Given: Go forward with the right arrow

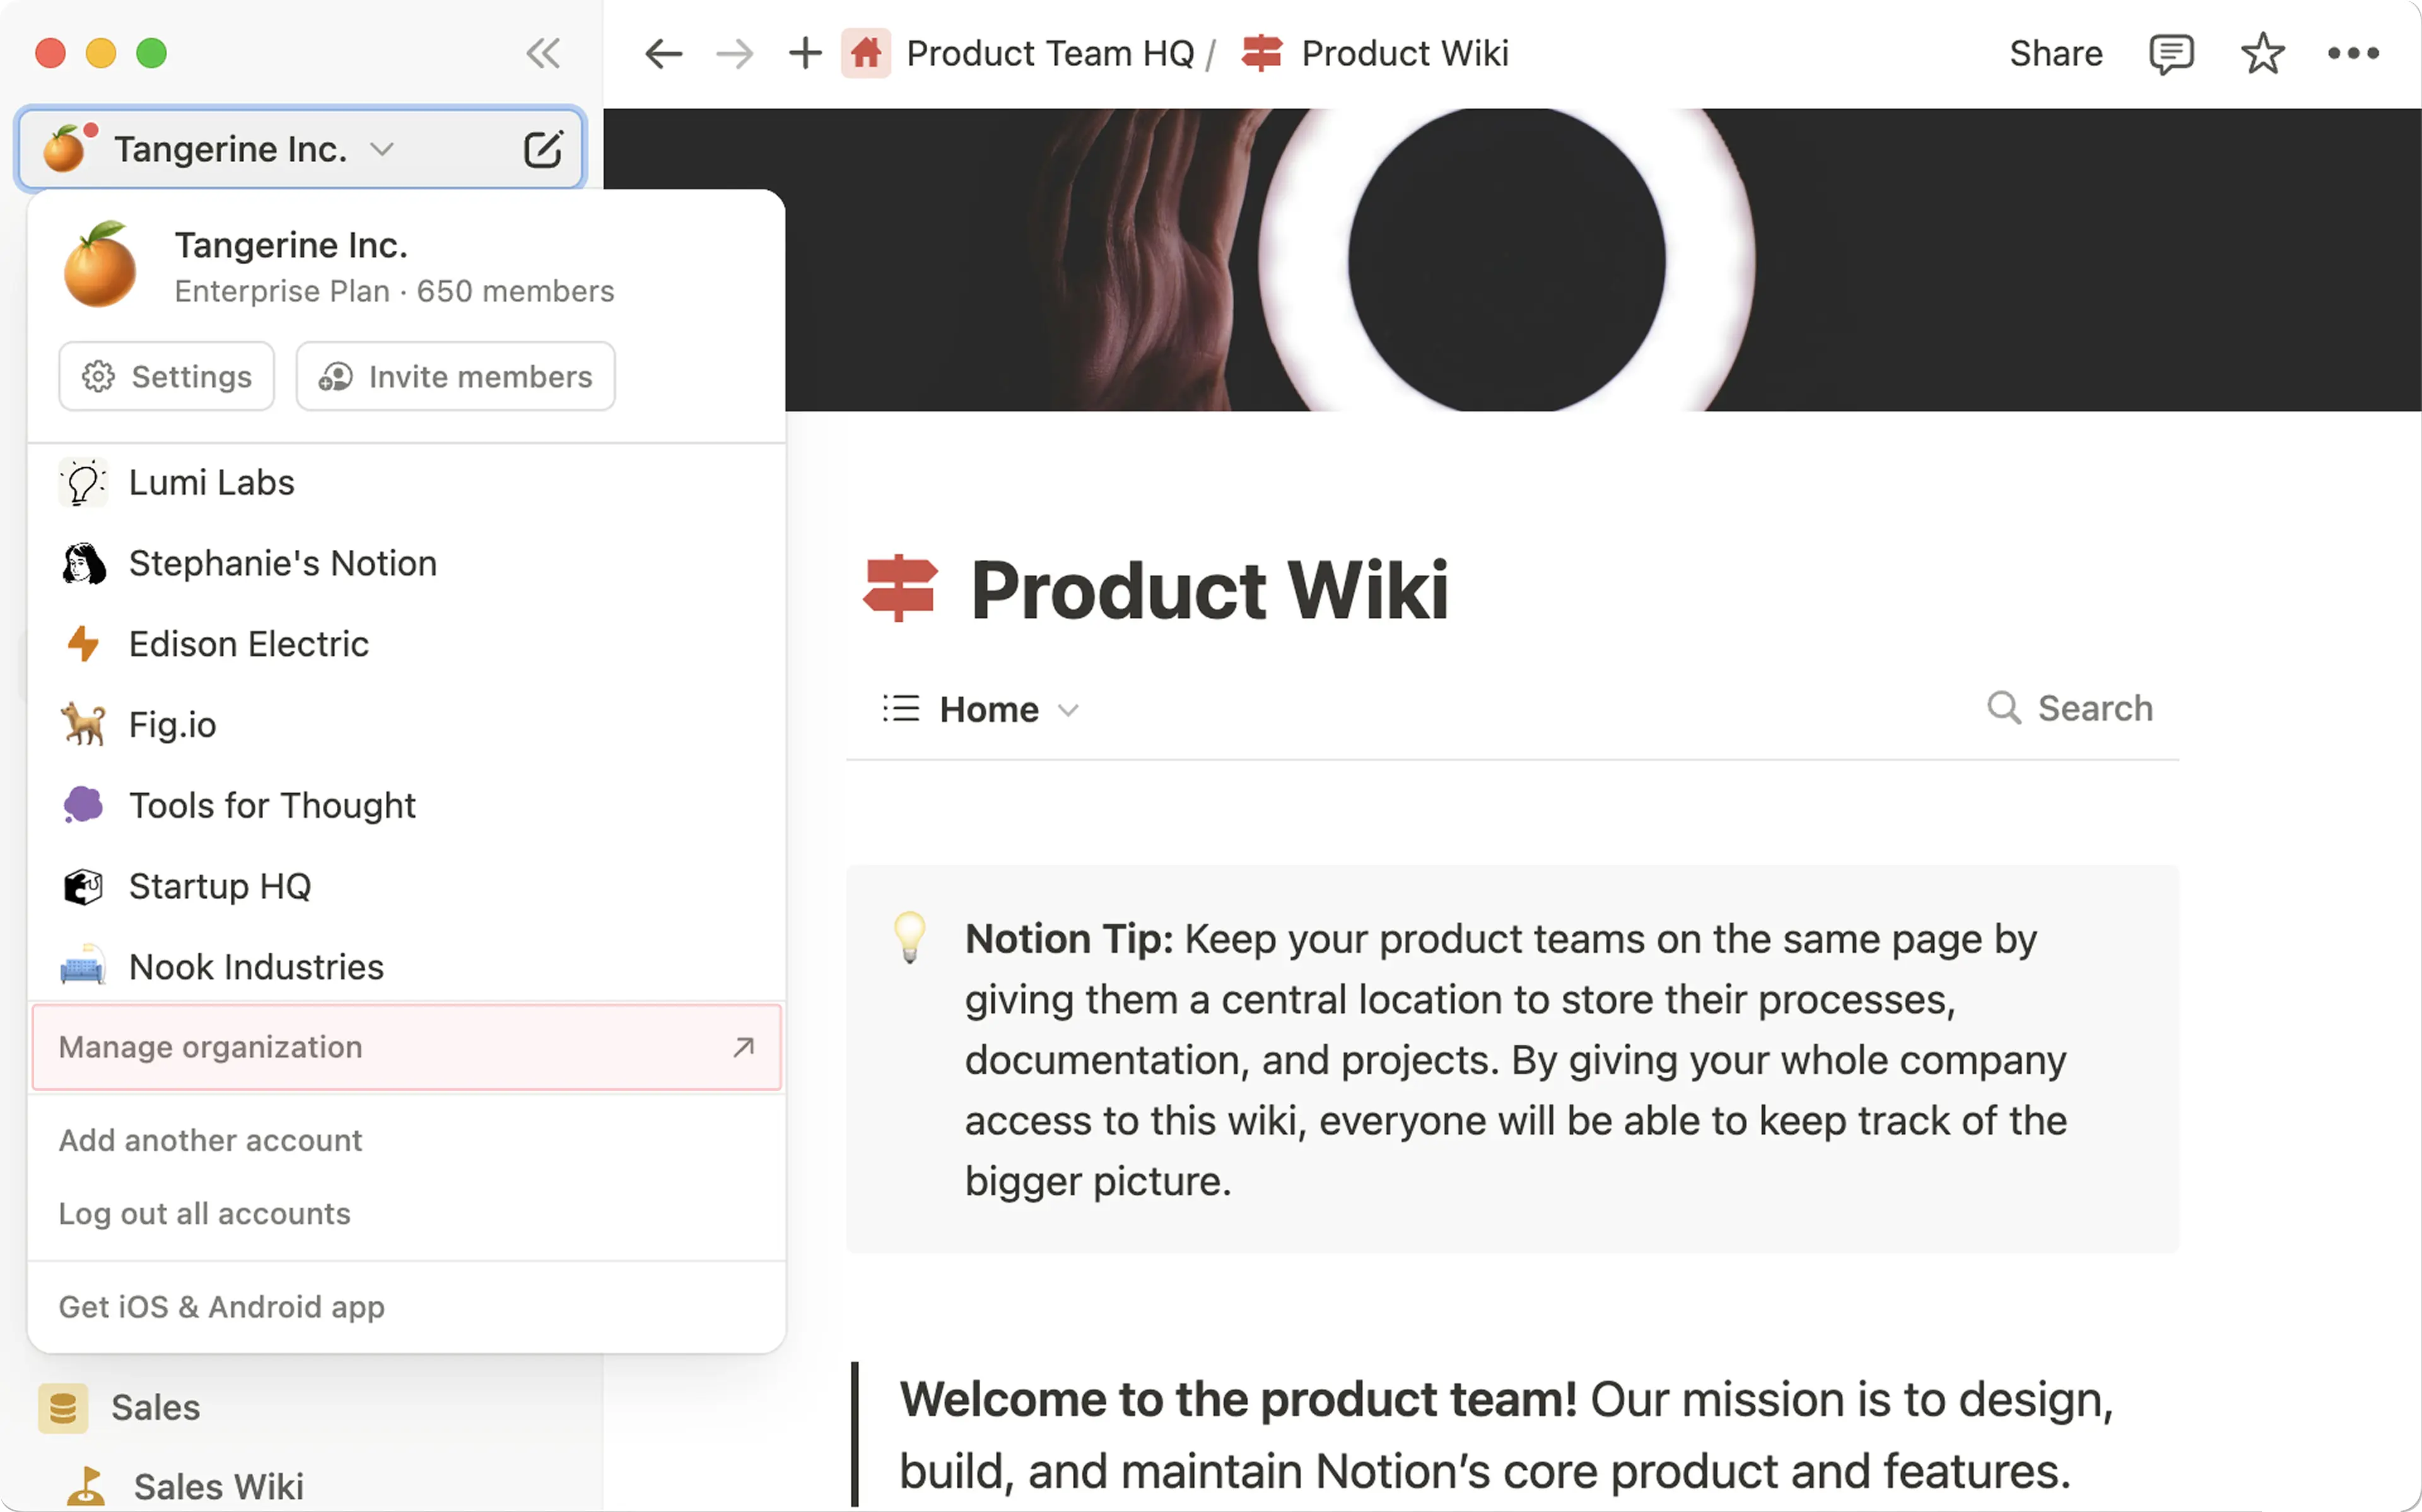Looking at the screenshot, I should [x=735, y=53].
